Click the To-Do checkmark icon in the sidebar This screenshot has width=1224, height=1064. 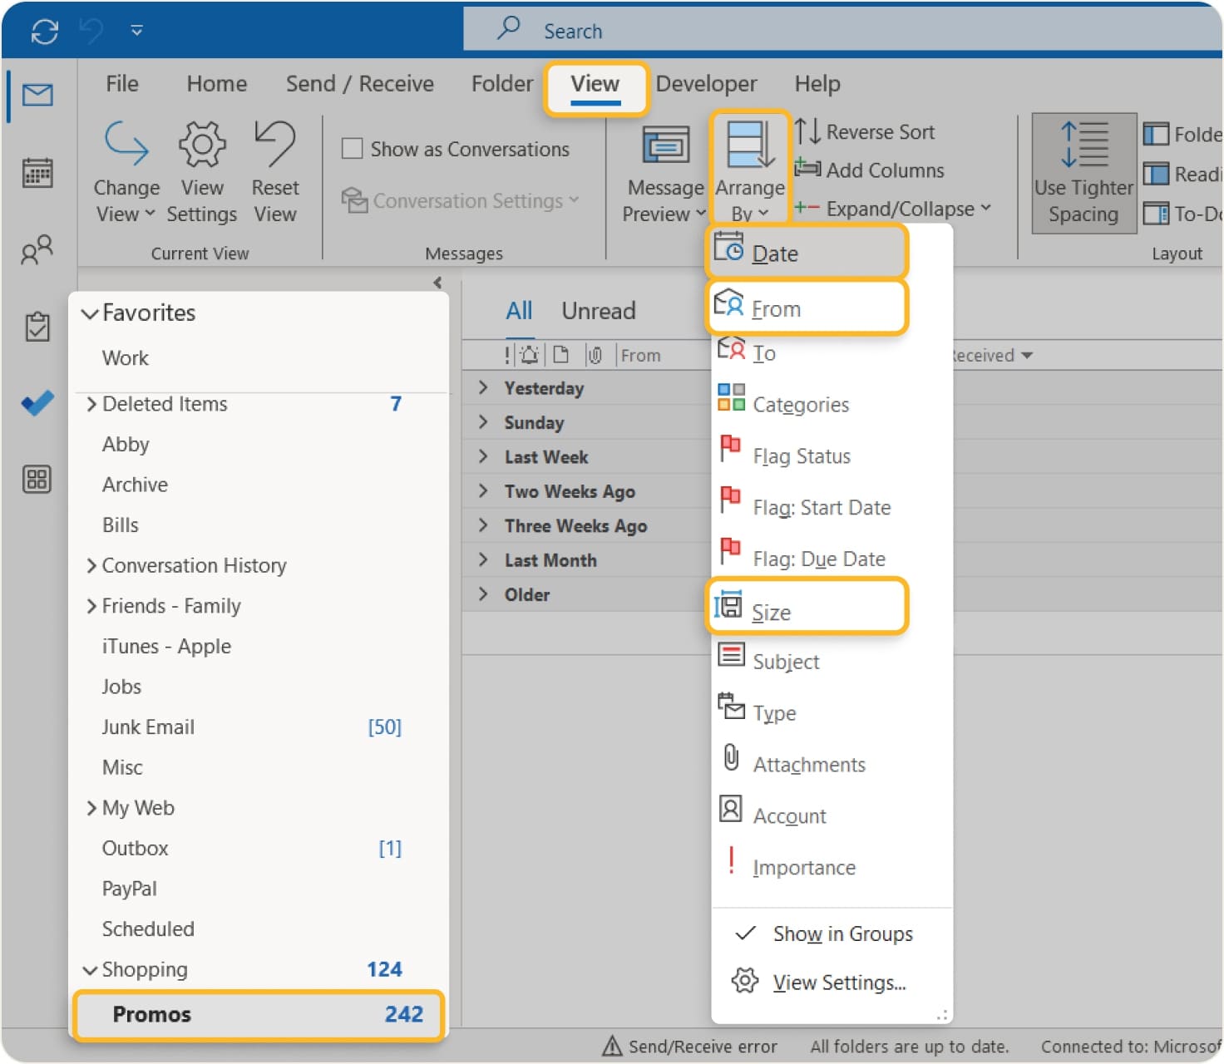pyautogui.click(x=37, y=403)
